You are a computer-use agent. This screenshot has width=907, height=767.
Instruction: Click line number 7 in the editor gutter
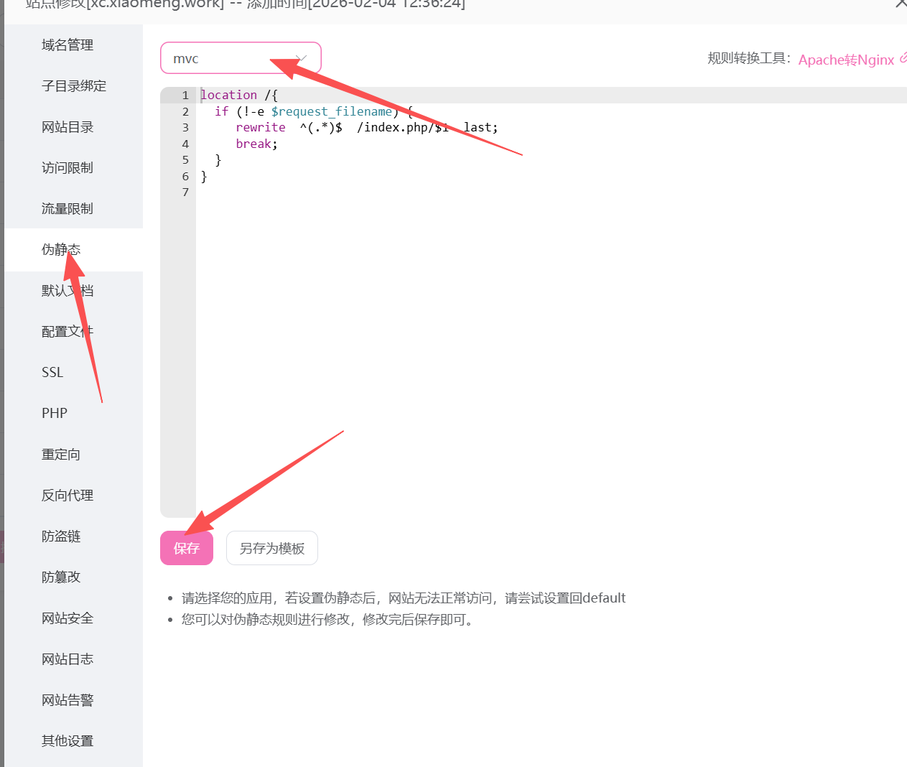[x=185, y=192]
